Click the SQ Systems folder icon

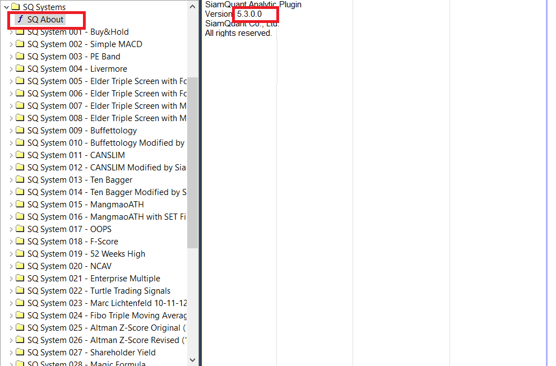tap(16, 7)
